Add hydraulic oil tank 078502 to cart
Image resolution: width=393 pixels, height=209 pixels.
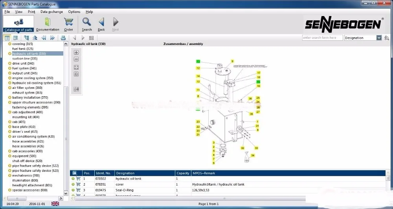[78, 179]
